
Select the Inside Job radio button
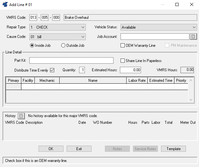(x=32, y=45)
